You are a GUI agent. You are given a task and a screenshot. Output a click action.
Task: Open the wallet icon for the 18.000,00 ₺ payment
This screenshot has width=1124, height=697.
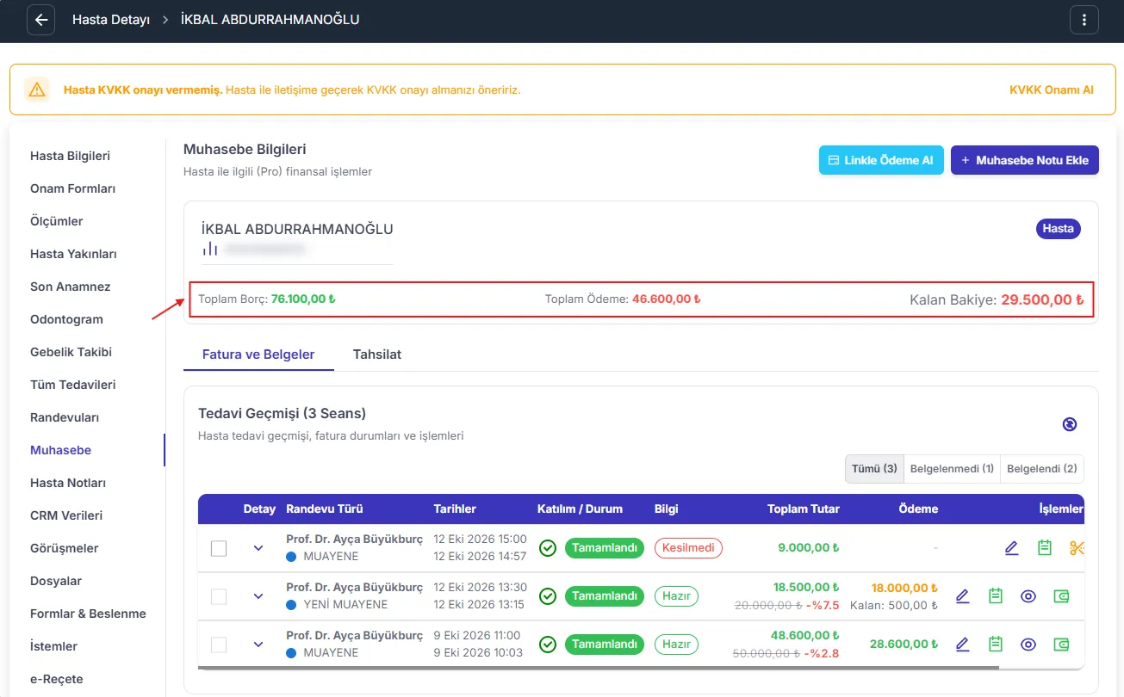[1061, 595]
